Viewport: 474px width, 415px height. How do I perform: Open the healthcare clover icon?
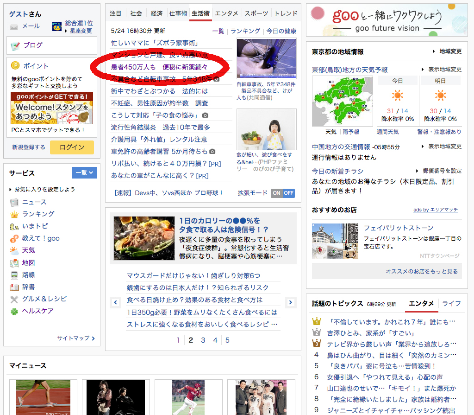[14, 311]
